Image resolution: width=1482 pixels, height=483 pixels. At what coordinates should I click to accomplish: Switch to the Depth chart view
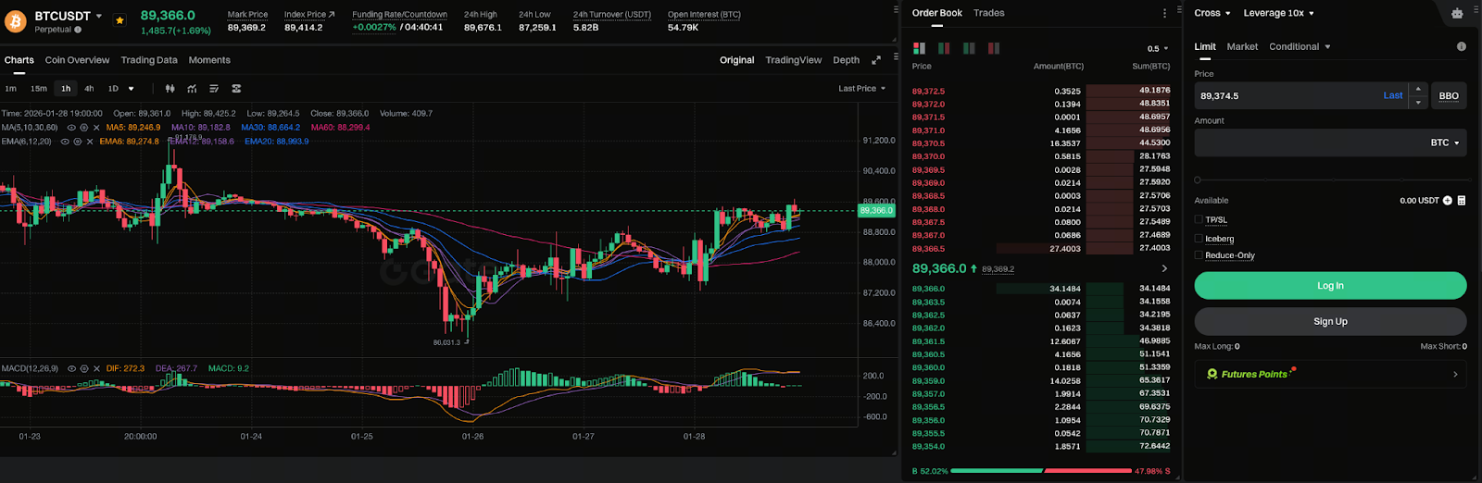[x=846, y=60]
